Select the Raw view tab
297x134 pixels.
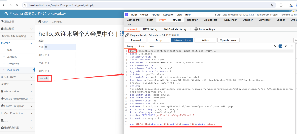[141, 47]
